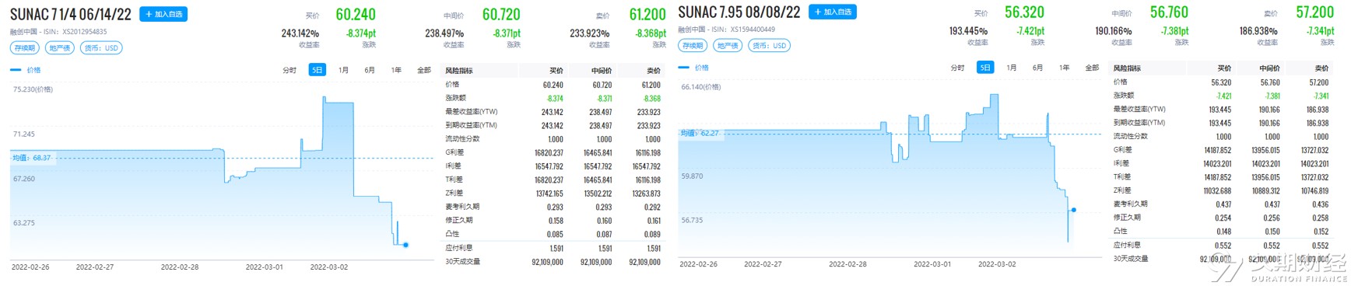Image resolution: width=1351 pixels, height=286 pixels.
Task: Click the 货币: USD tag on right bond
Action: point(770,46)
